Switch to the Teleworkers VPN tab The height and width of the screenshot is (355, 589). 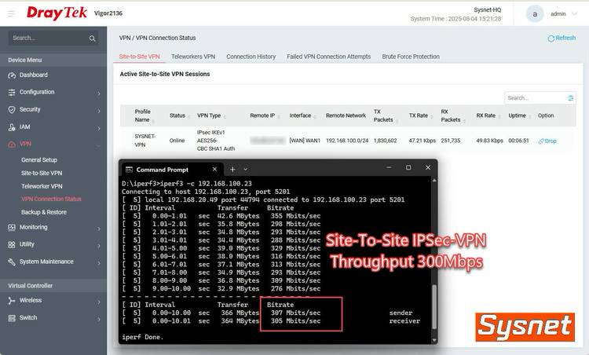coord(192,57)
